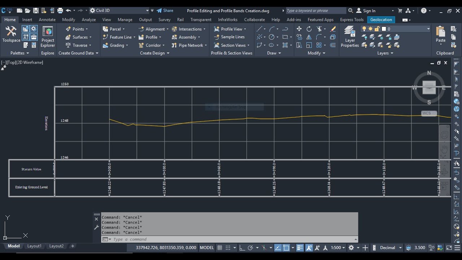Viewport: 462px width, 260px height.
Task: Select the Offset tool
Action: 333,45
